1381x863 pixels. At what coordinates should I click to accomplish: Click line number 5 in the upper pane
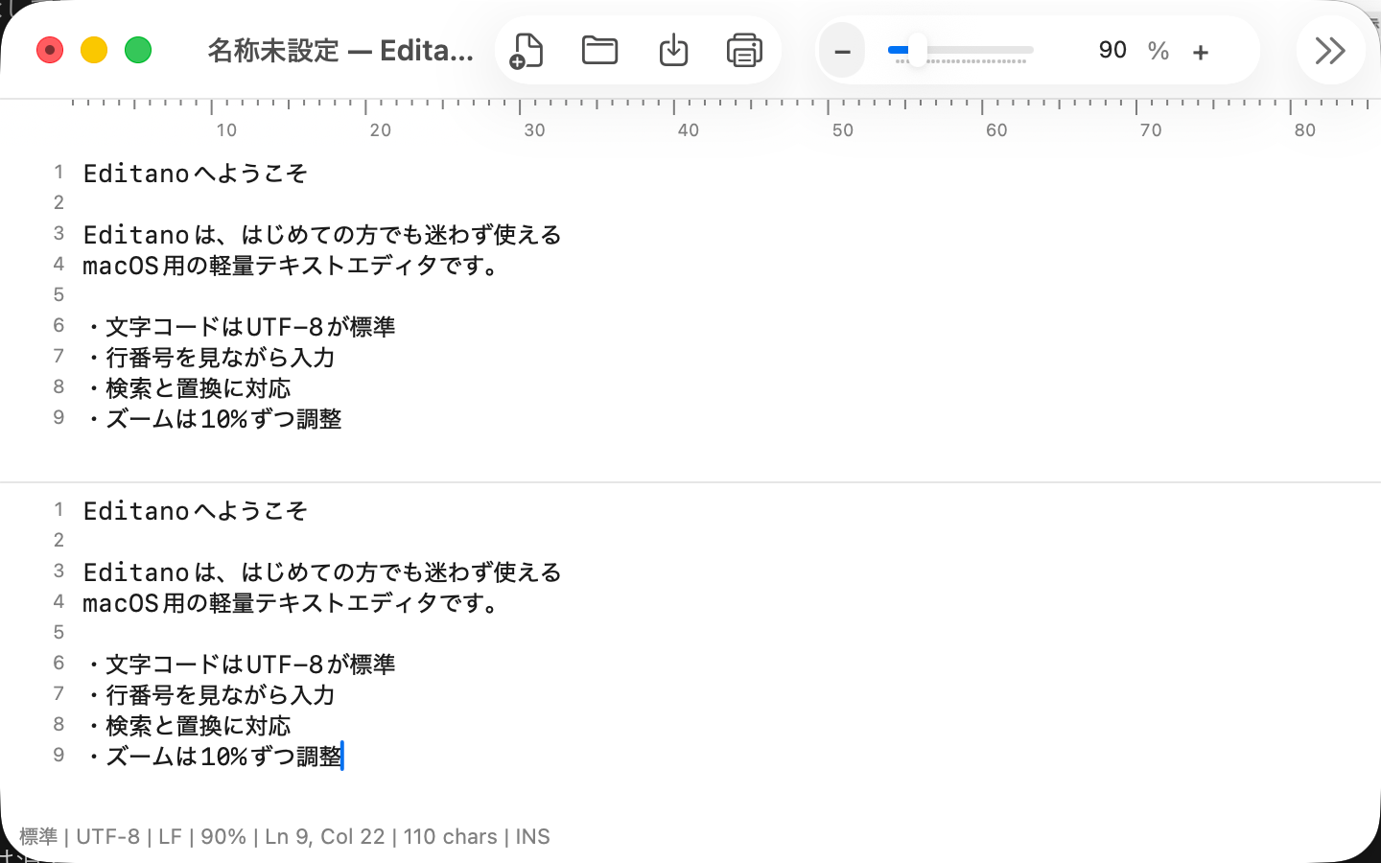pyautogui.click(x=59, y=294)
